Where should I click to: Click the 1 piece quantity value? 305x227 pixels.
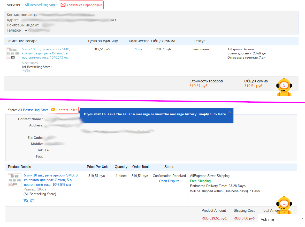pos(121,176)
